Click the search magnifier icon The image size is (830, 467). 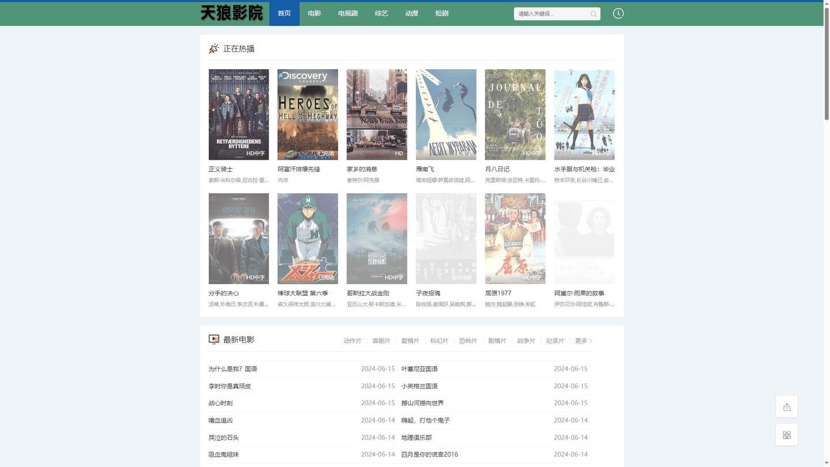pos(594,14)
